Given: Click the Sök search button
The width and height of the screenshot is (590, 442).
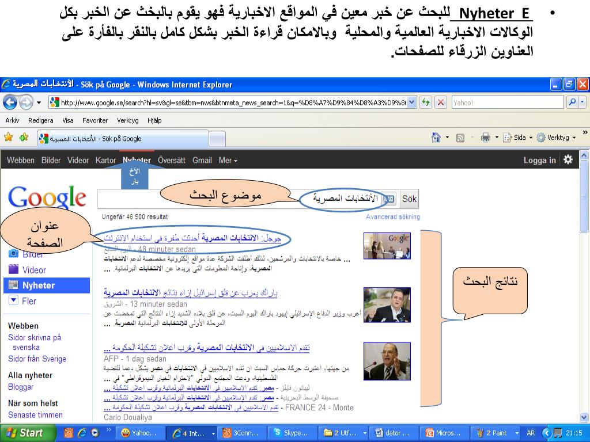Looking at the screenshot, I should point(409,199).
